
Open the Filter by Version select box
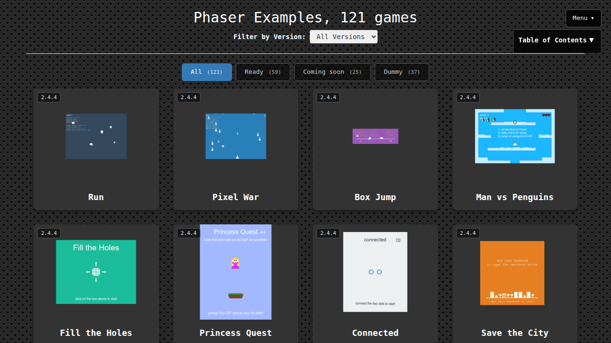coord(344,37)
